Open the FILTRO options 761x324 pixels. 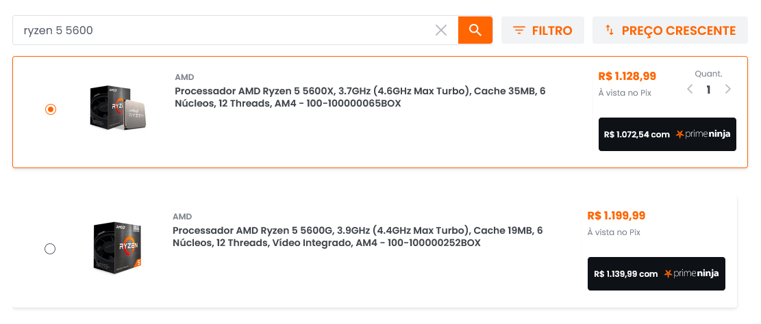pos(542,31)
